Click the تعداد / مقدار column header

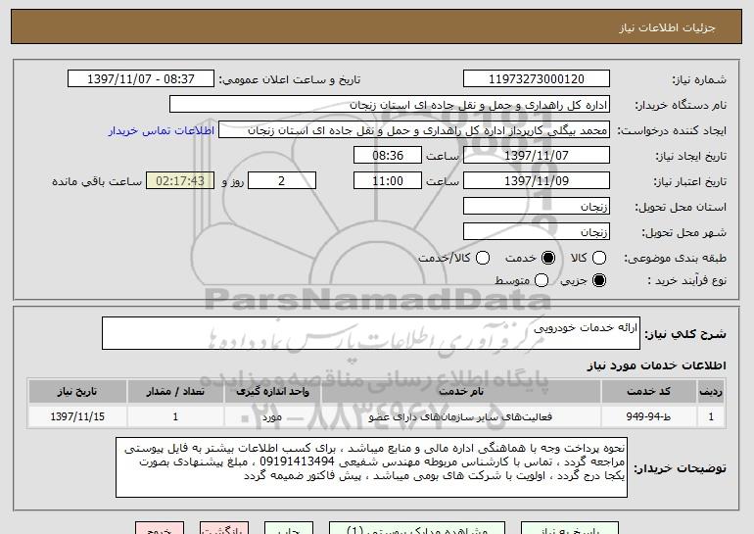tap(175, 392)
